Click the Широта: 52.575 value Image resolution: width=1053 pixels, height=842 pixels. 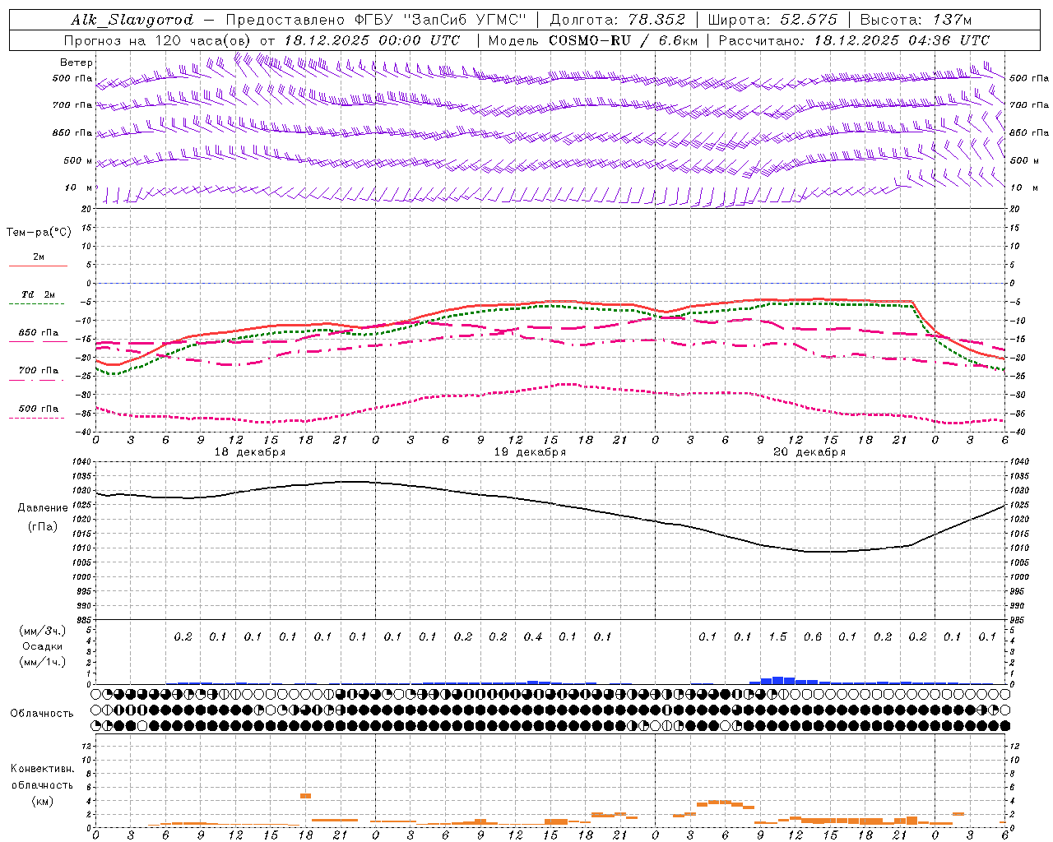click(772, 20)
